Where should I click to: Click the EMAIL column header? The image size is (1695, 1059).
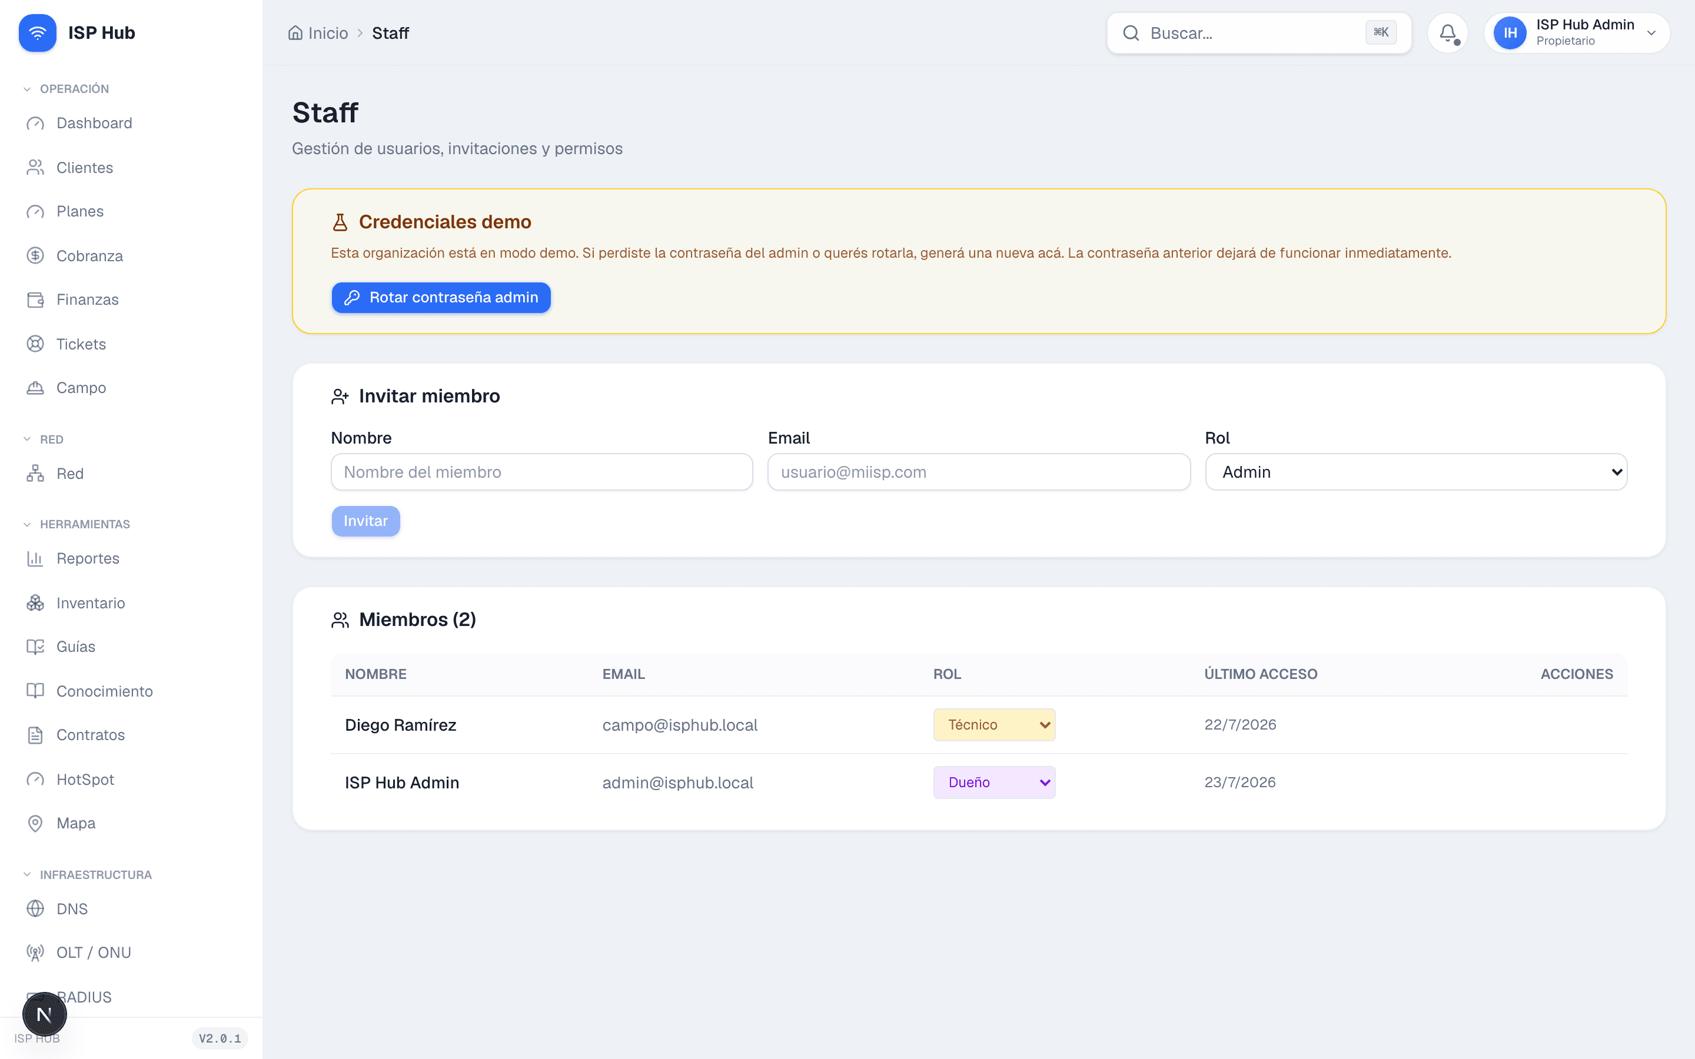tap(623, 674)
